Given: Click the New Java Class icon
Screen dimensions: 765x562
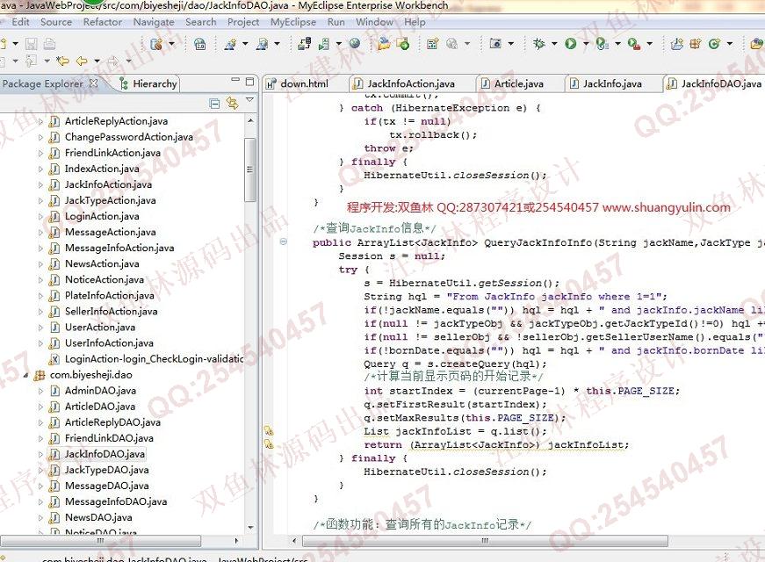Looking at the screenshot, I should [x=714, y=44].
